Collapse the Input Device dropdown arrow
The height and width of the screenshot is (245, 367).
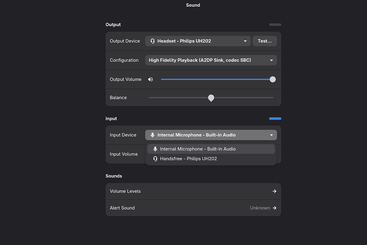click(x=271, y=135)
